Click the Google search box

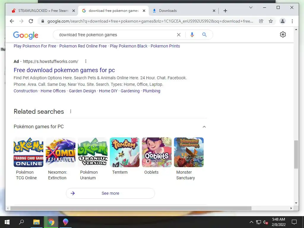116,35
